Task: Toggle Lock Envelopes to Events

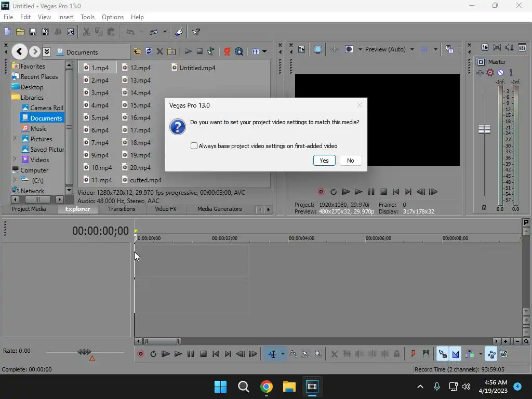Action: click(x=491, y=354)
